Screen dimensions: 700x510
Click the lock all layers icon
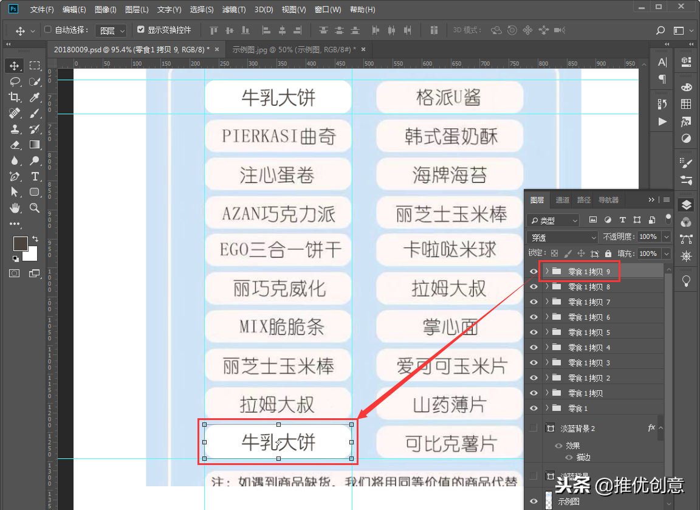608,253
